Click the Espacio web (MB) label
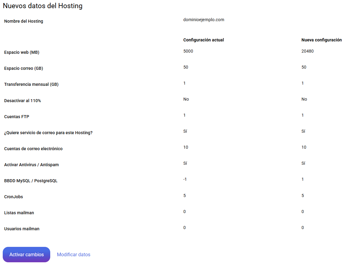The width and height of the screenshot is (344, 265). pyautogui.click(x=22, y=52)
